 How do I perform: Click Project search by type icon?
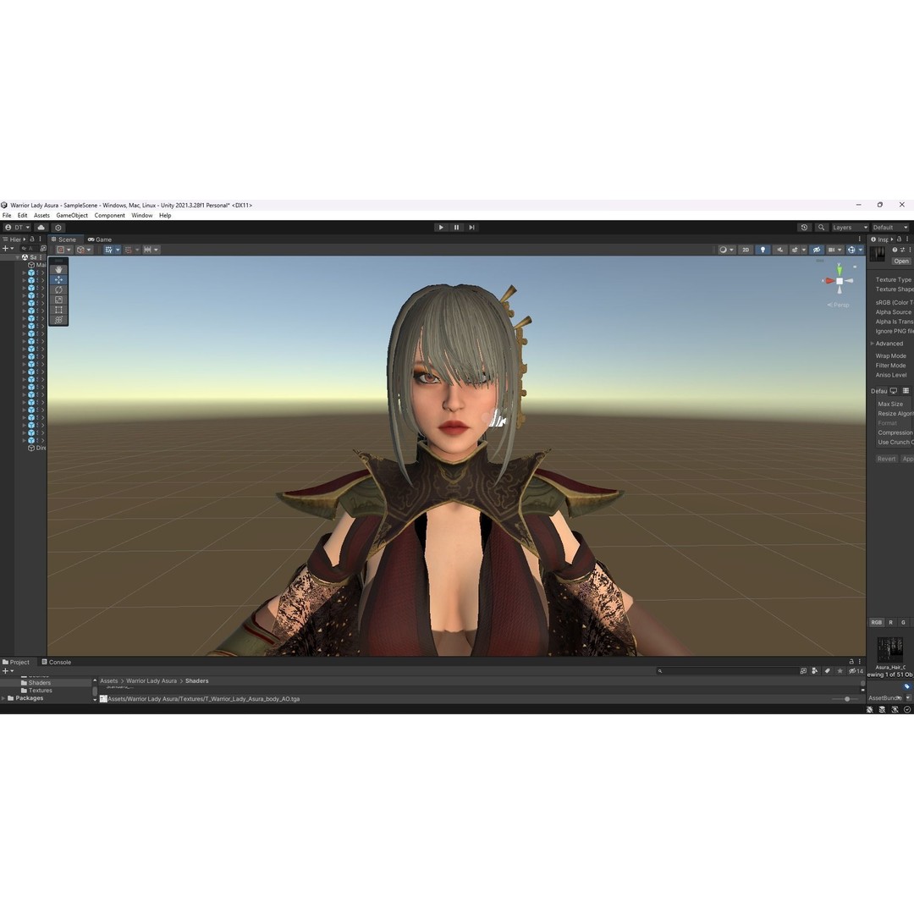(815, 671)
